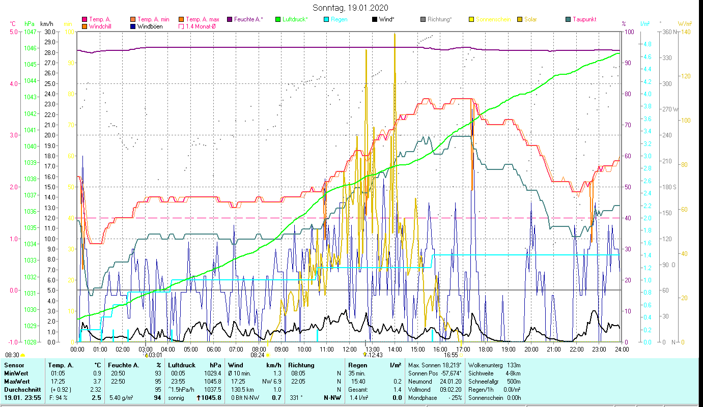Click the yellow sun icon beside 08:30
Image resolution: width=703 pixels, height=407 pixels.
pyautogui.click(x=23, y=356)
